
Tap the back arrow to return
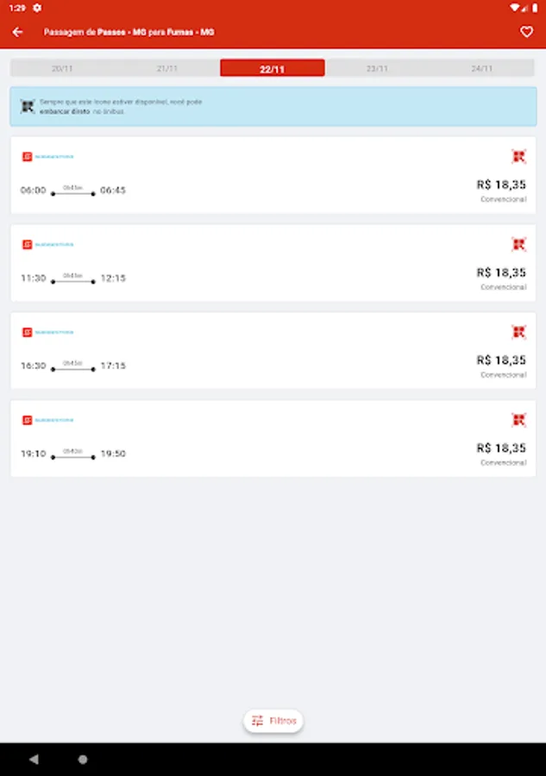pos(18,31)
